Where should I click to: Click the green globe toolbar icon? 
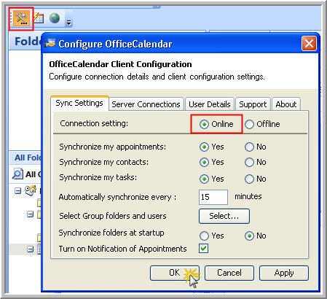(x=55, y=18)
